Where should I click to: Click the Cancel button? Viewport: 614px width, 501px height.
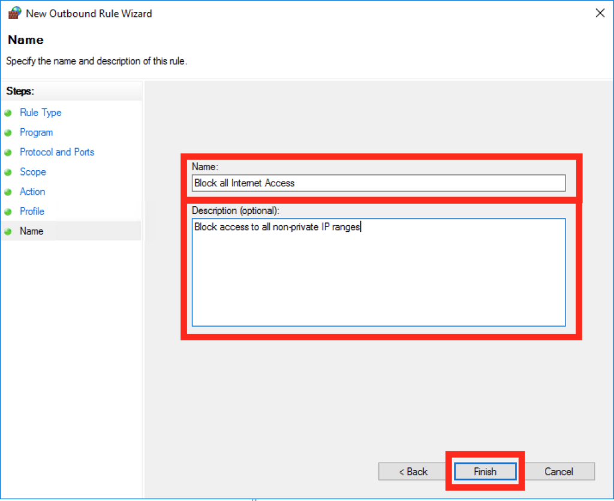pos(558,472)
